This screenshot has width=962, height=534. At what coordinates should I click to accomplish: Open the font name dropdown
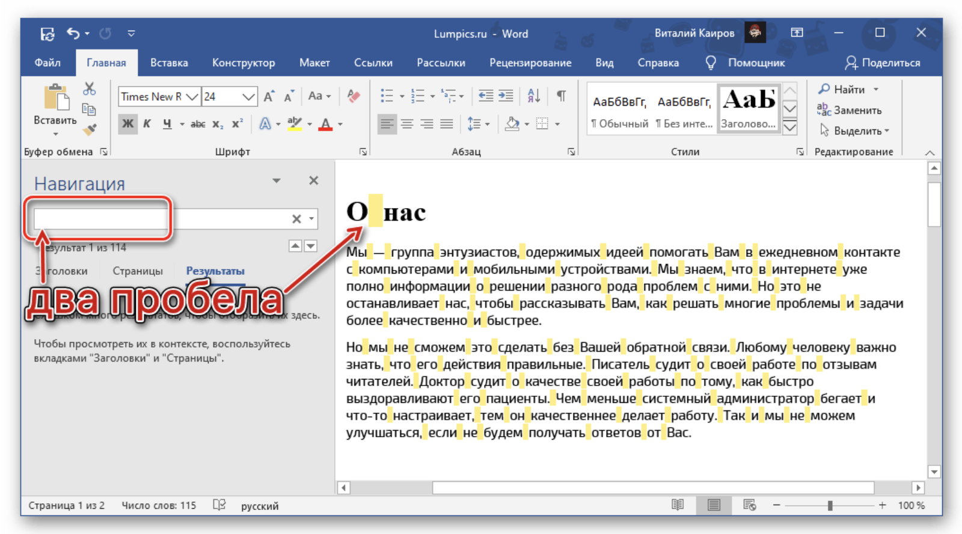192,97
